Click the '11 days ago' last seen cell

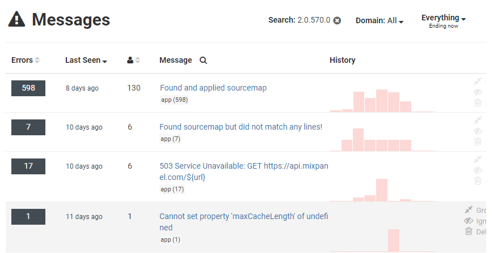(84, 217)
